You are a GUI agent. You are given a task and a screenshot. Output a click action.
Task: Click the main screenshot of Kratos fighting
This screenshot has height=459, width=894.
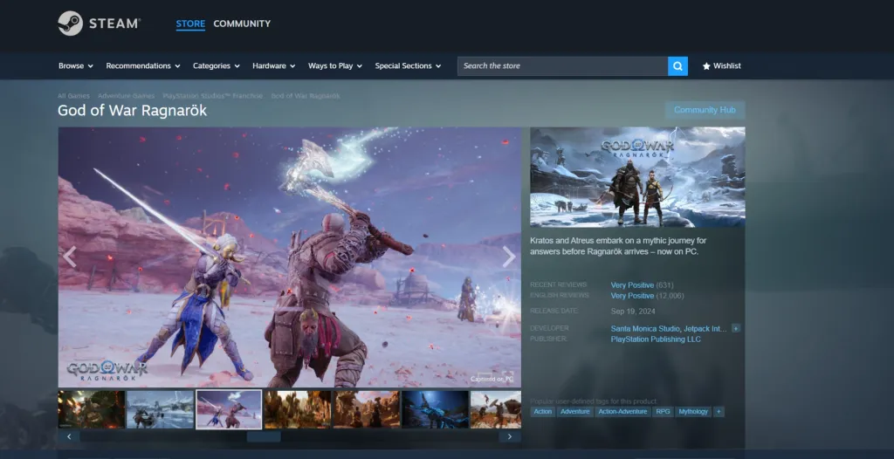pos(290,257)
